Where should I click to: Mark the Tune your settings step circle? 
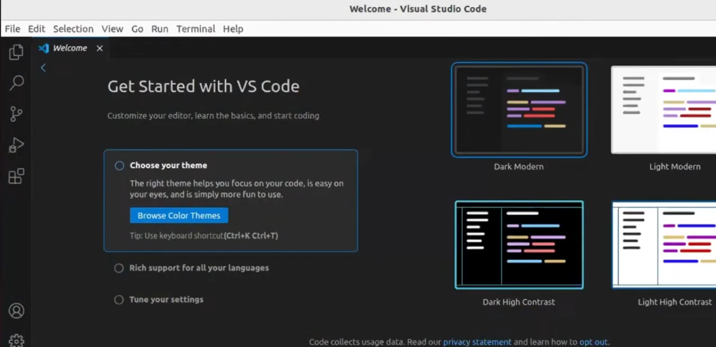pos(119,300)
